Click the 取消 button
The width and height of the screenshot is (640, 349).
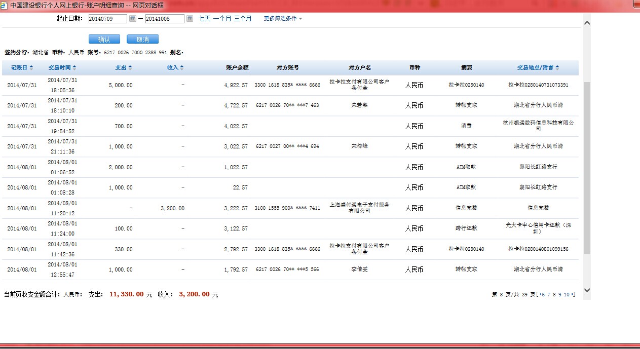142,40
